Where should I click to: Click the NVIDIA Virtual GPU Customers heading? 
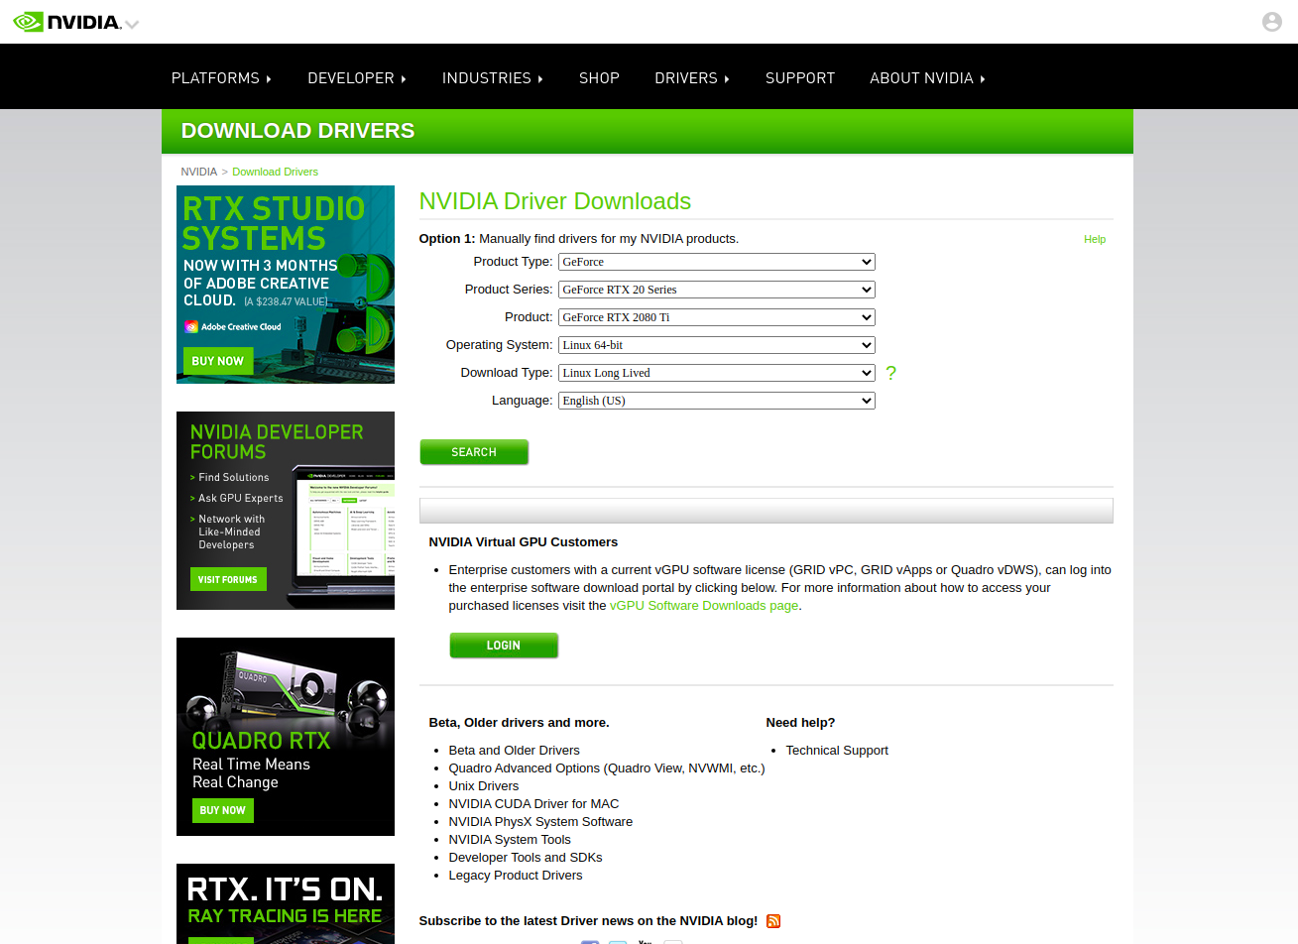click(524, 542)
